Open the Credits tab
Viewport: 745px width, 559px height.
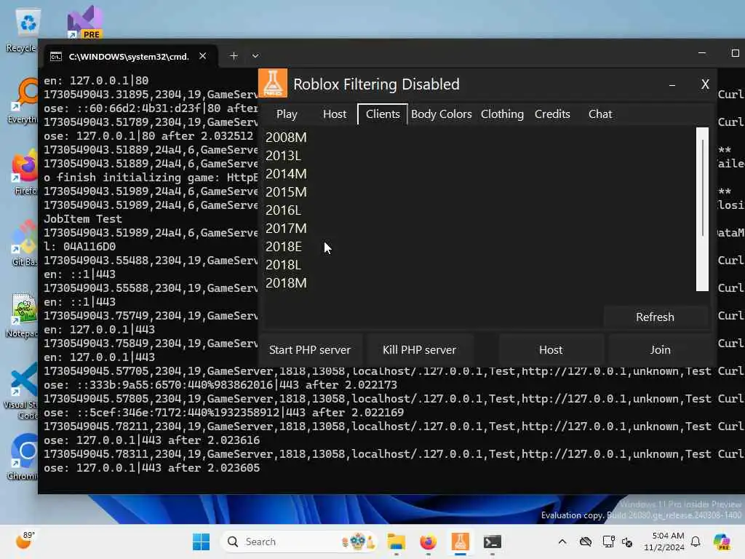(552, 114)
